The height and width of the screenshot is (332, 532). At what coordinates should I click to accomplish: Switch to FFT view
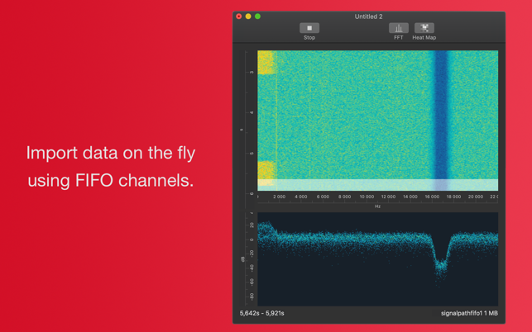398,28
